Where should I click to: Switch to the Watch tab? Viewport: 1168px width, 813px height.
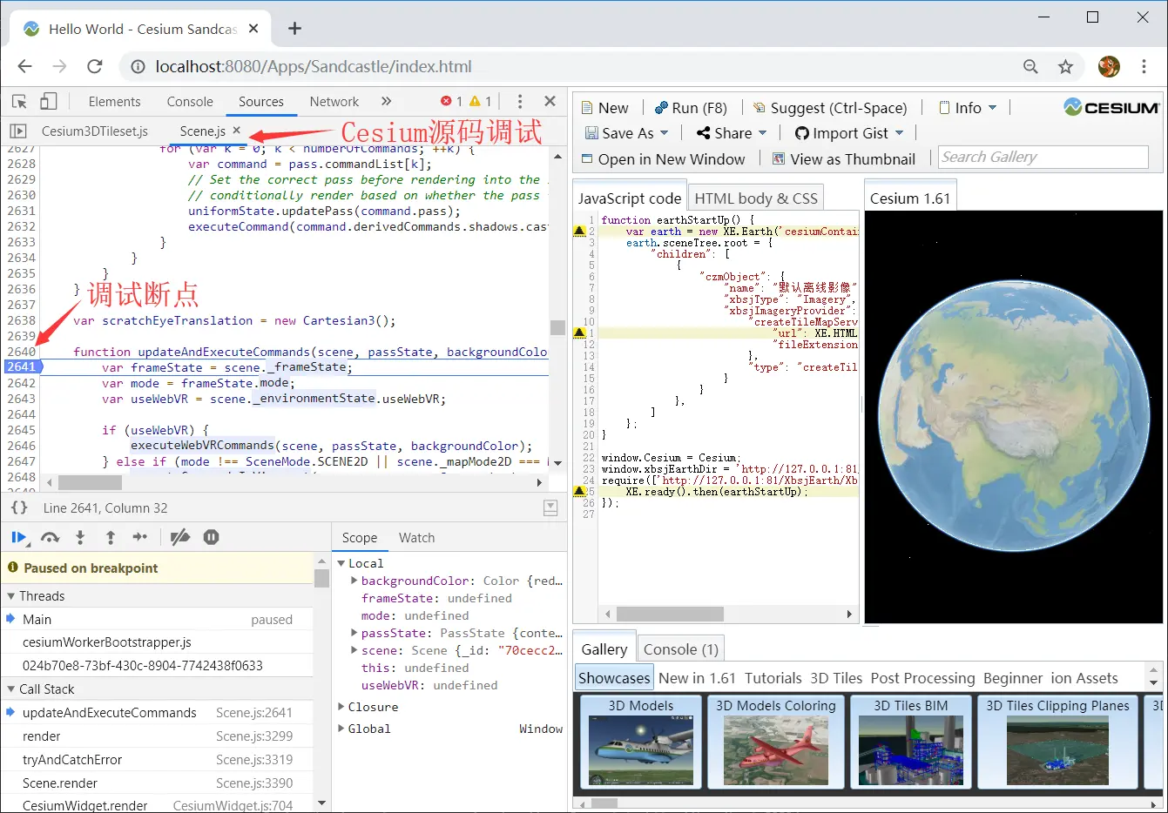pyautogui.click(x=416, y=538)
